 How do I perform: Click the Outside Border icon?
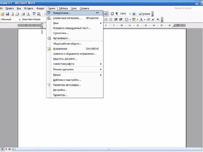click(127, 20)
